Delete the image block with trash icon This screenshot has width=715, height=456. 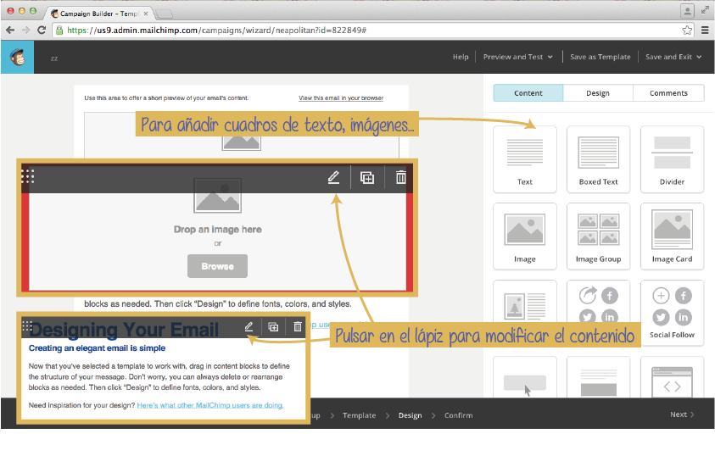(x=401, y=177)
